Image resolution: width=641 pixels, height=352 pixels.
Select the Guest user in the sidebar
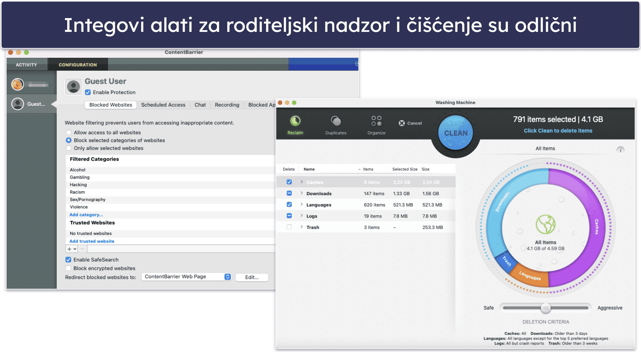[x=31, y=104]
